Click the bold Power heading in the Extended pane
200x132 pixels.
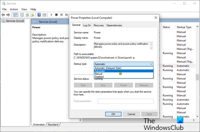36,27
